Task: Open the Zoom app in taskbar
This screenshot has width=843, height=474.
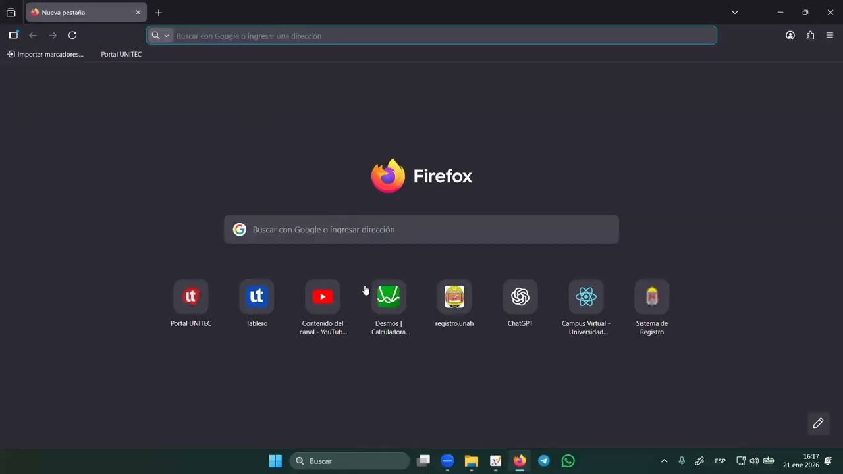Action: tap(447, 461)
